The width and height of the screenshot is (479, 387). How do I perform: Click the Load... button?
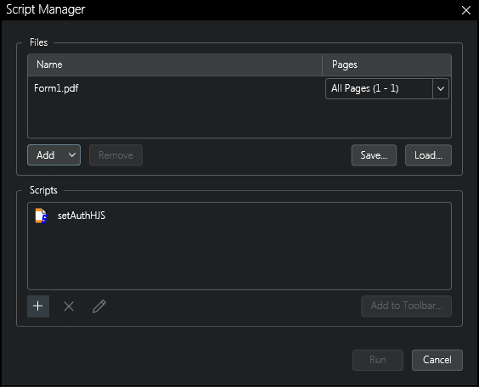pyautogui.click(x=428, y=155)
